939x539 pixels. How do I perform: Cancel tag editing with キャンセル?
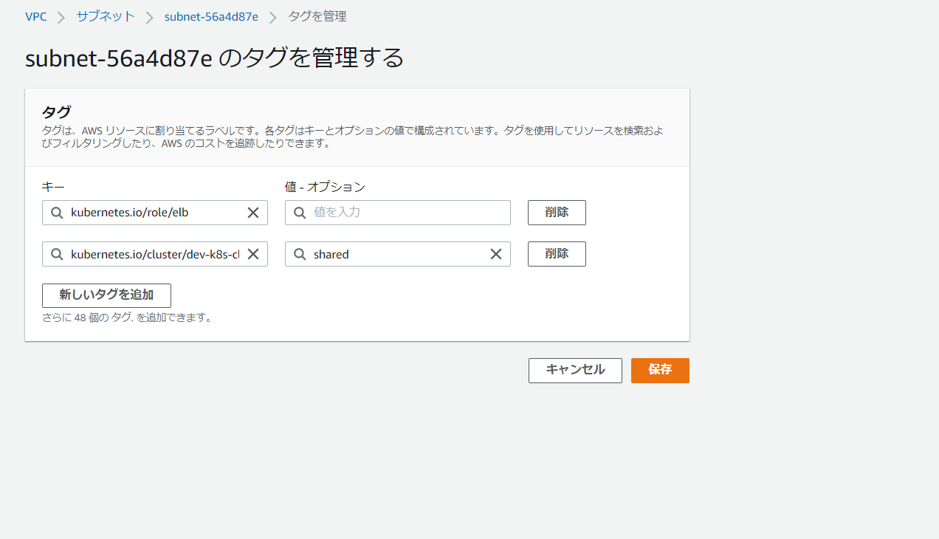click(575, 371)
